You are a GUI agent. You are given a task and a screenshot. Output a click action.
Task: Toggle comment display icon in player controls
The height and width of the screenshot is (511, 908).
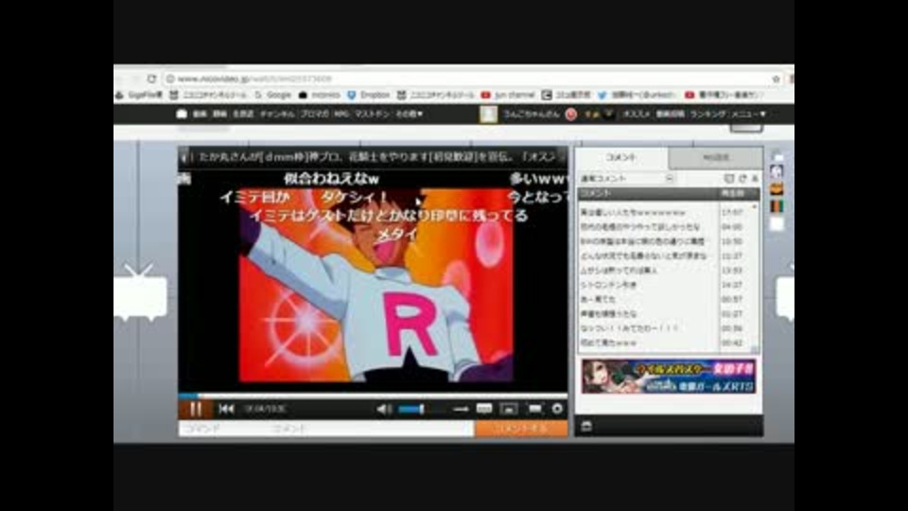484,409
